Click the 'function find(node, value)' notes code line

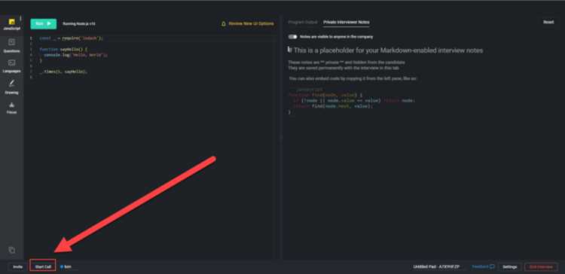point(324,95)
